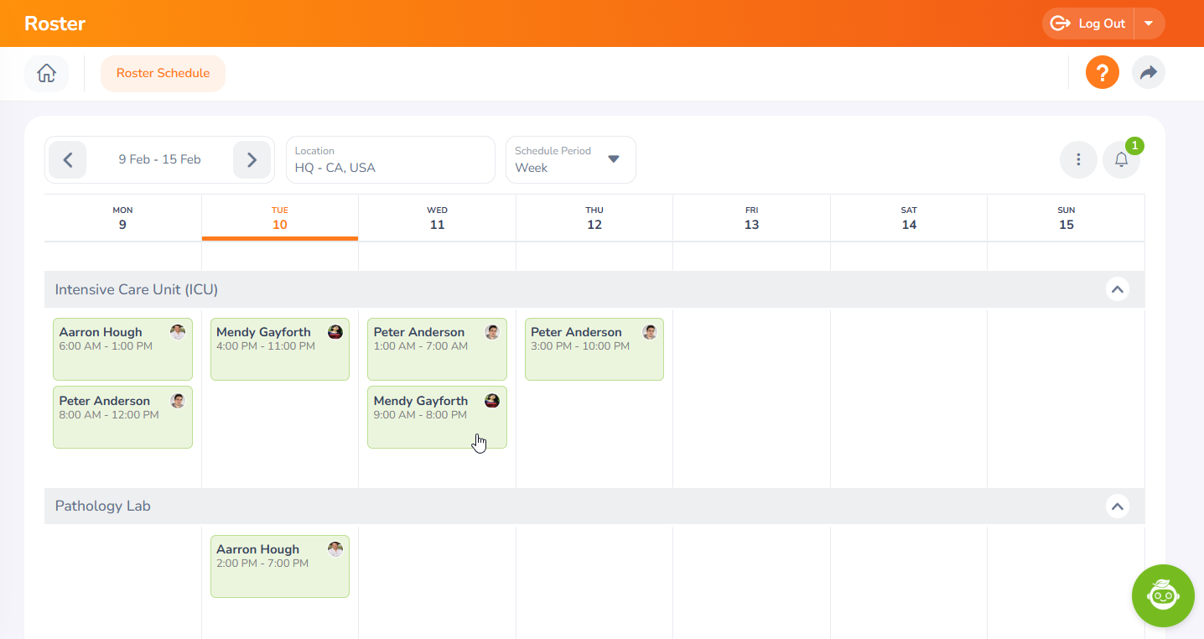Click the Location field

(x=390, y=160)
